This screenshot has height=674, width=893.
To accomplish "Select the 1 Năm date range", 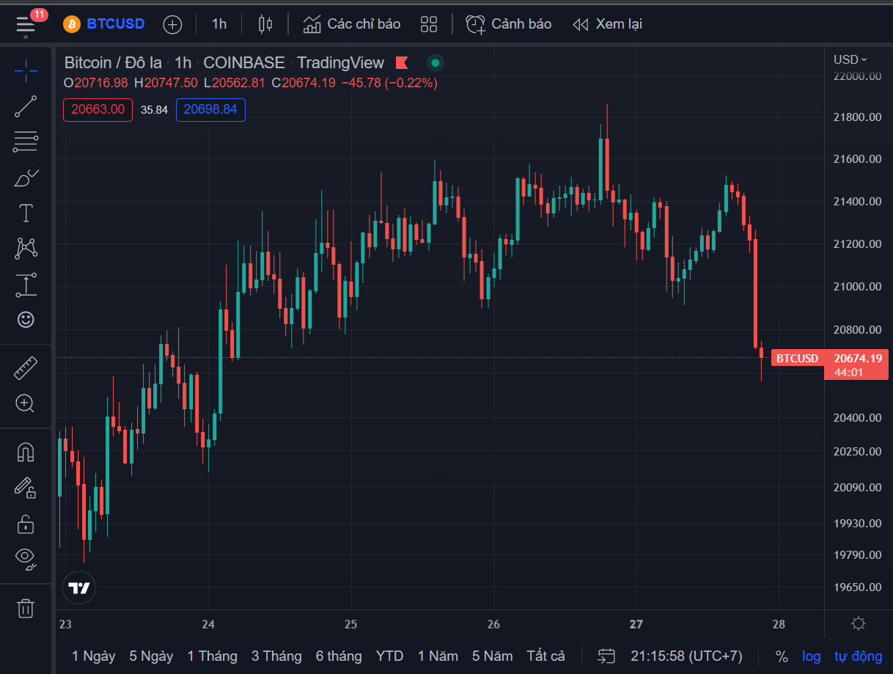I will (438, 656).
